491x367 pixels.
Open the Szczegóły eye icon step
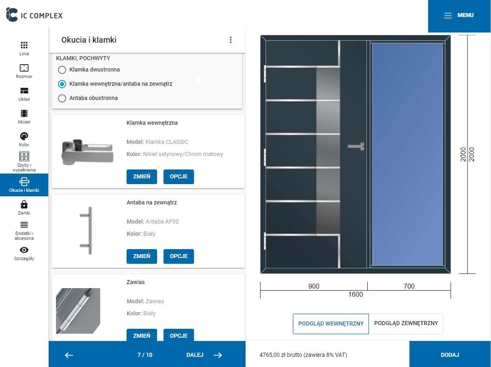24,253
